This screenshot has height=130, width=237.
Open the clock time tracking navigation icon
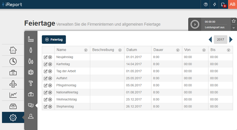click(13, 61)
